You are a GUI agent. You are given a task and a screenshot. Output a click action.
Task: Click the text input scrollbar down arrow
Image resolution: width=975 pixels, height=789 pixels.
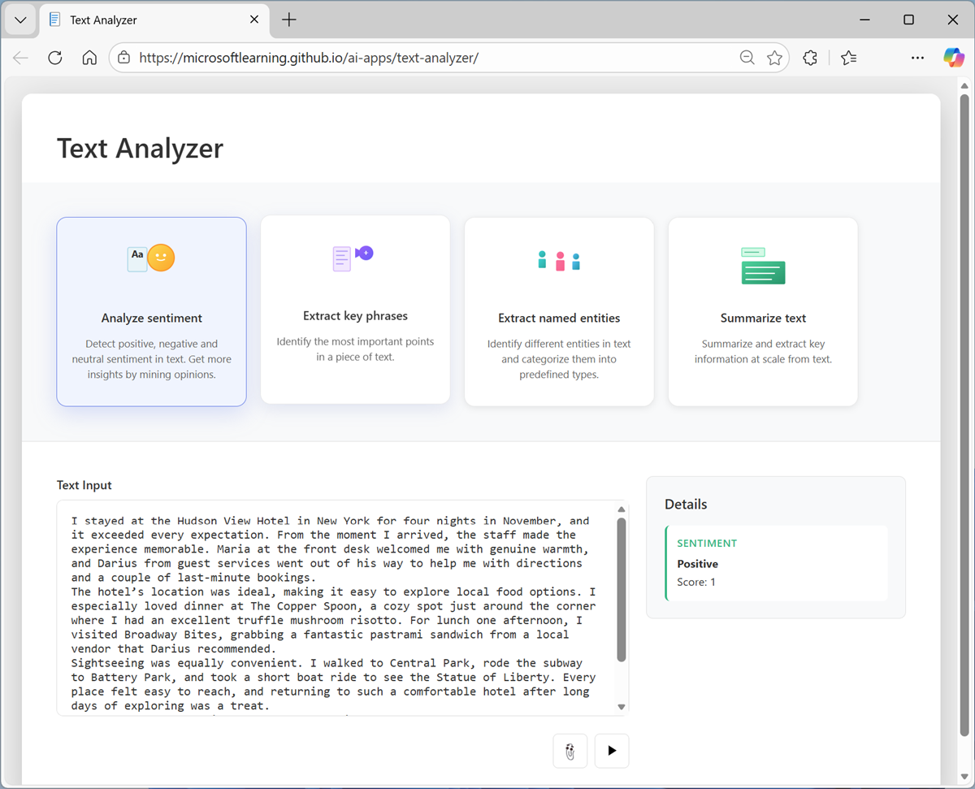[x=621, y=706]
